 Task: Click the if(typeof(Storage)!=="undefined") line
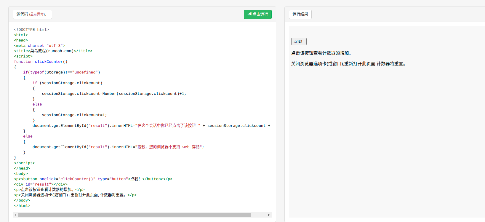click(x=62, y=72)
